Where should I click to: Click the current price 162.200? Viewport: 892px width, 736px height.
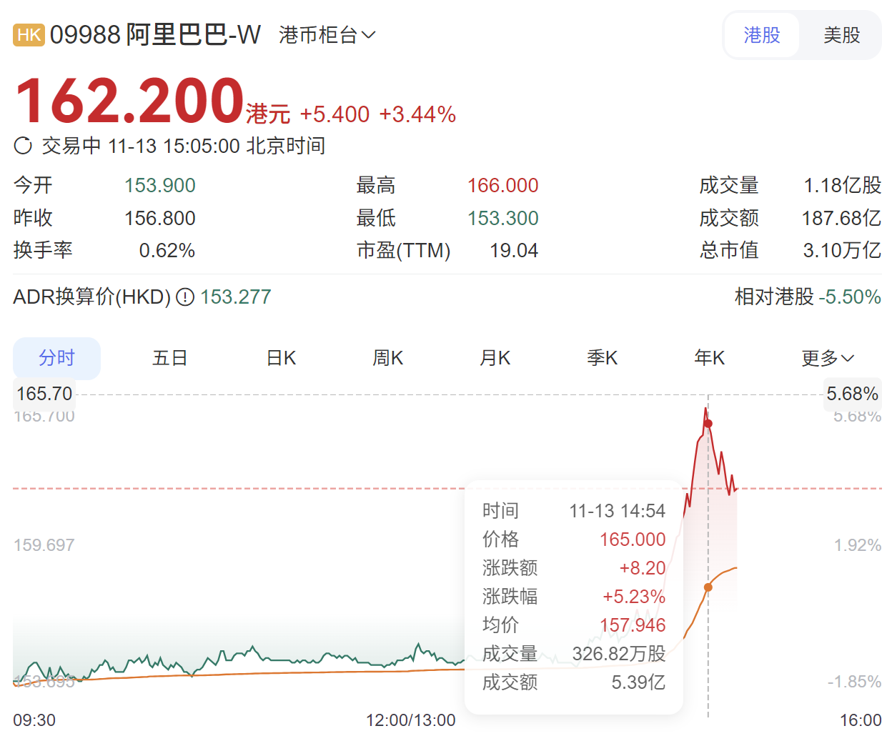coord(130,101)
